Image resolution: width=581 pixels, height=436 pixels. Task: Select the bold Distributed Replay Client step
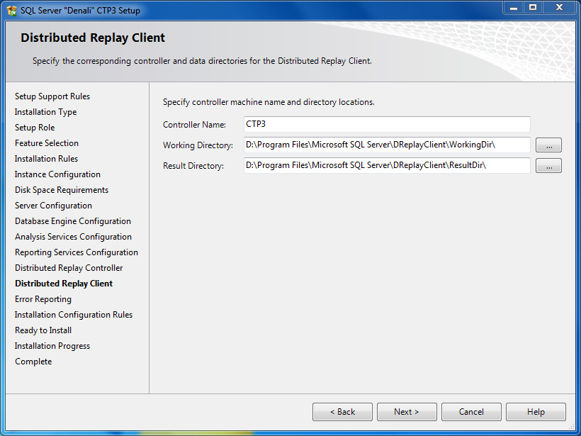click(x=64, y=284)
